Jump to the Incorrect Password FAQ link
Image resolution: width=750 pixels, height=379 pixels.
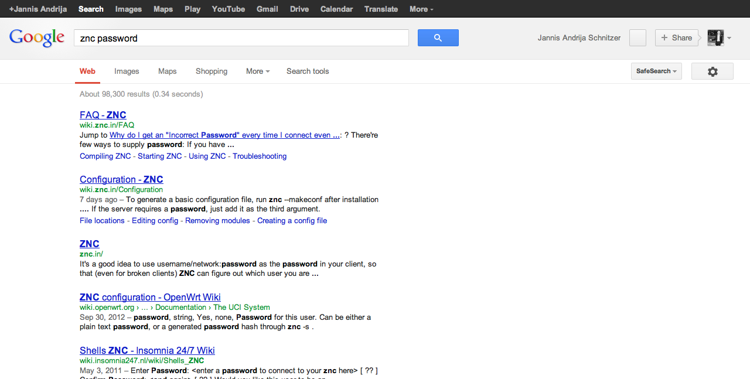pyautogui.click(x=224, y=135)
